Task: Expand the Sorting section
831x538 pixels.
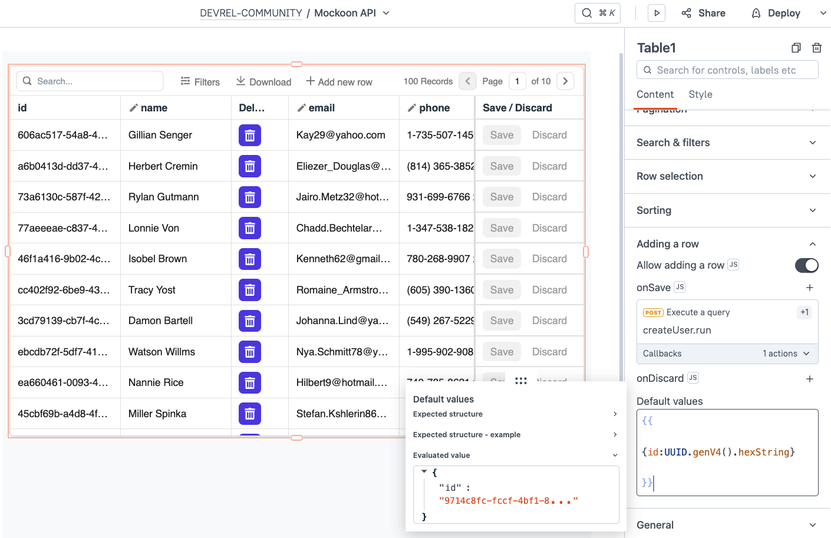Action: click(727, 210)
